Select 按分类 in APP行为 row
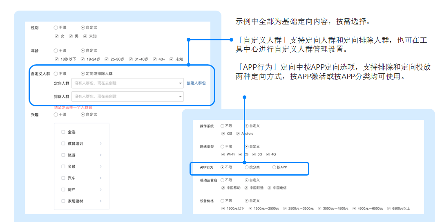Viewport: 442px width, 222px height. pyautogui.click(x=246, y=167)
